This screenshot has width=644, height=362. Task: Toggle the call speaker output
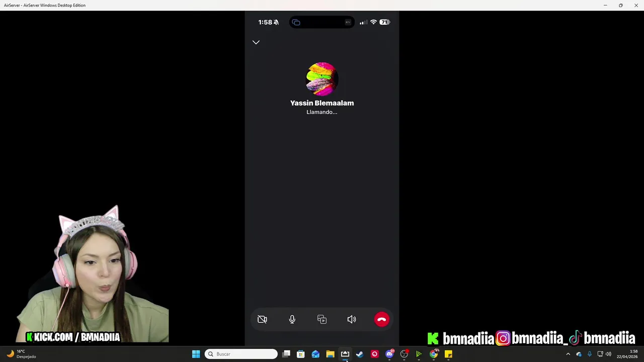click(352, 319)
